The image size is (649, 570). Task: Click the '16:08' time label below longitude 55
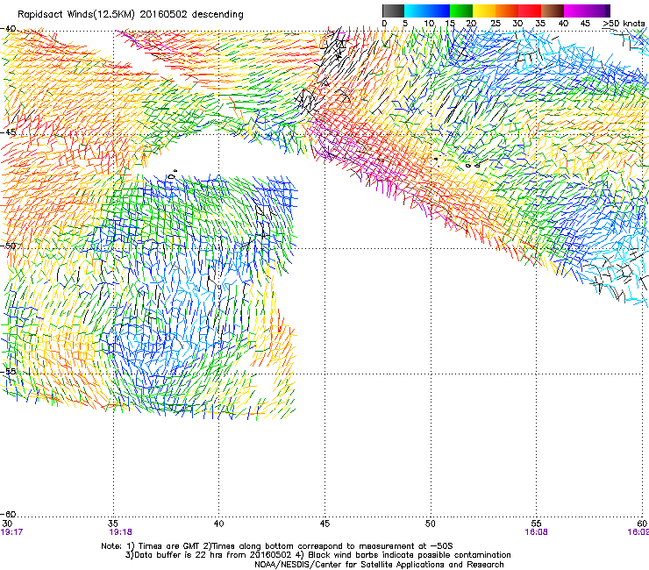coord(536,532)
